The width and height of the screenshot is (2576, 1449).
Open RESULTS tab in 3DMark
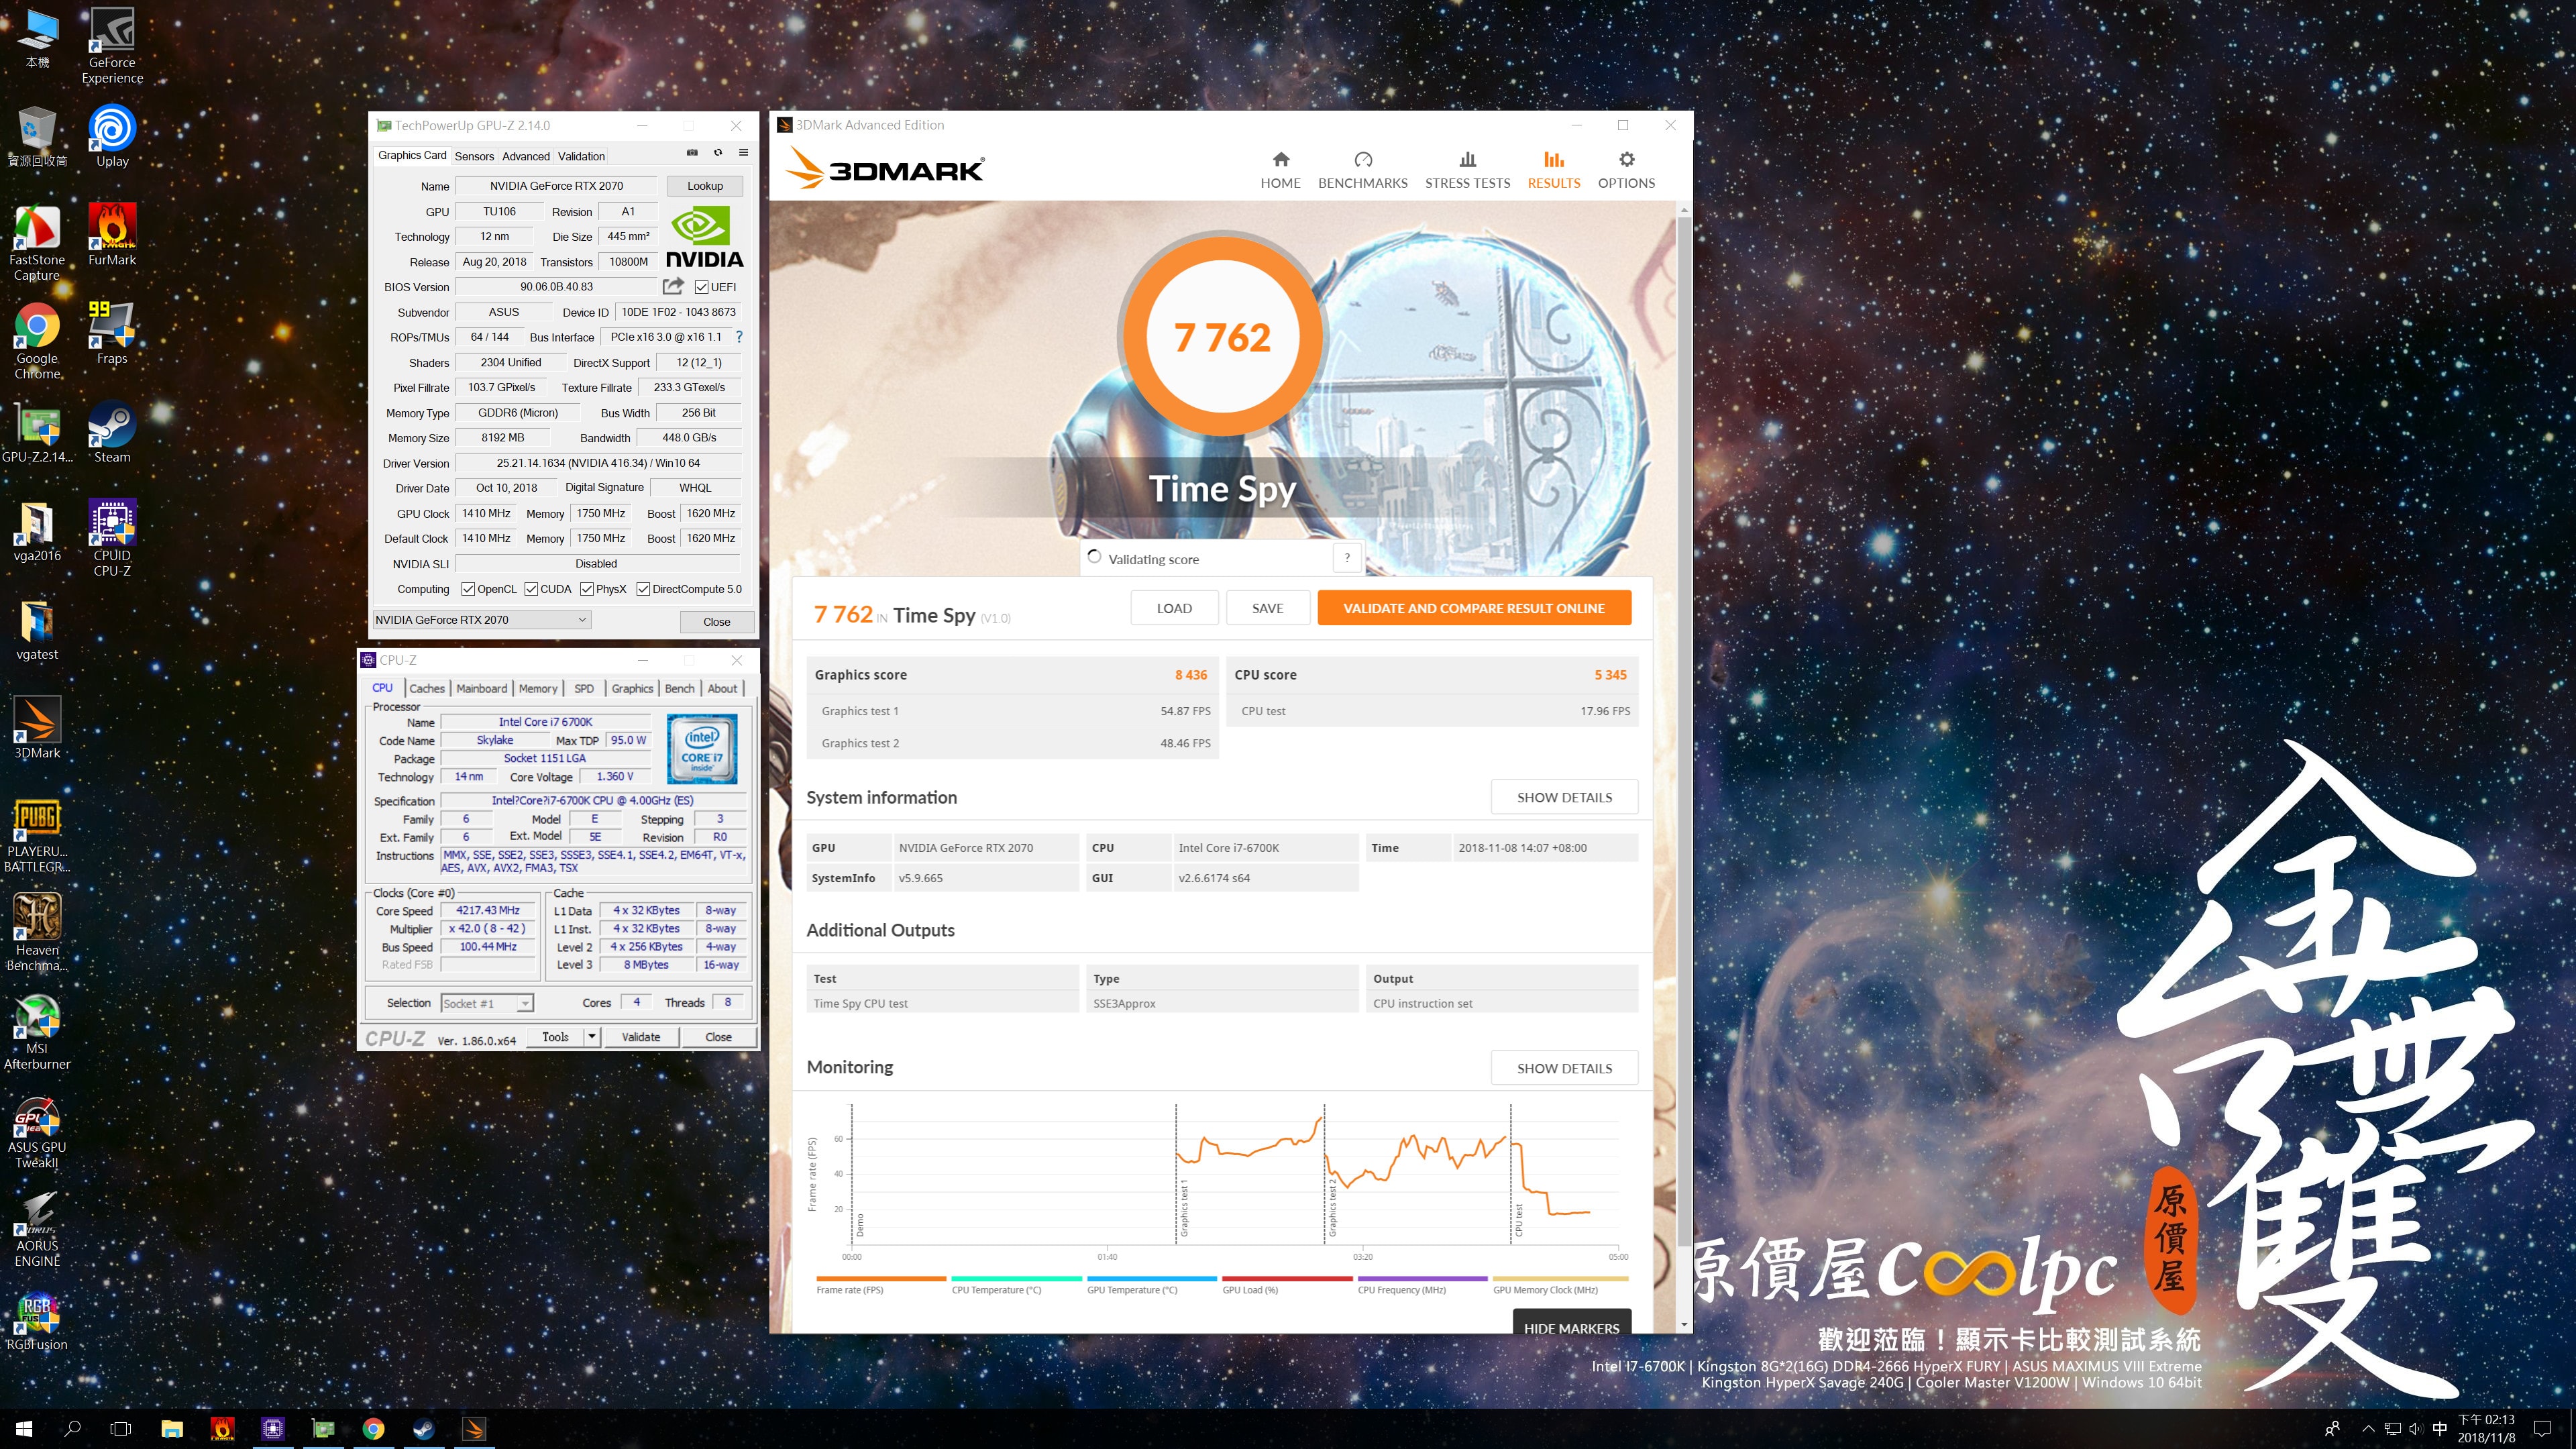[1553, 170]
